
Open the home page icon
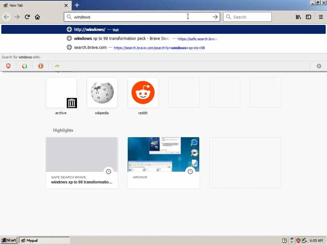point(37,17)
